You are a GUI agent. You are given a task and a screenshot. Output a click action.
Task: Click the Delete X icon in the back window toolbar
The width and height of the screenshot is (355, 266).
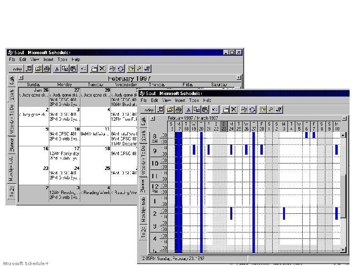pyautogui.click(x=102, y=69)
